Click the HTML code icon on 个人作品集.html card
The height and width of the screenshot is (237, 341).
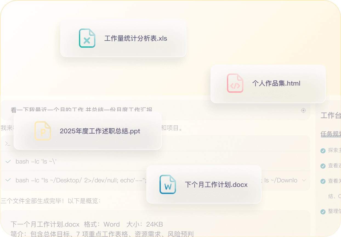pos(235,83)
